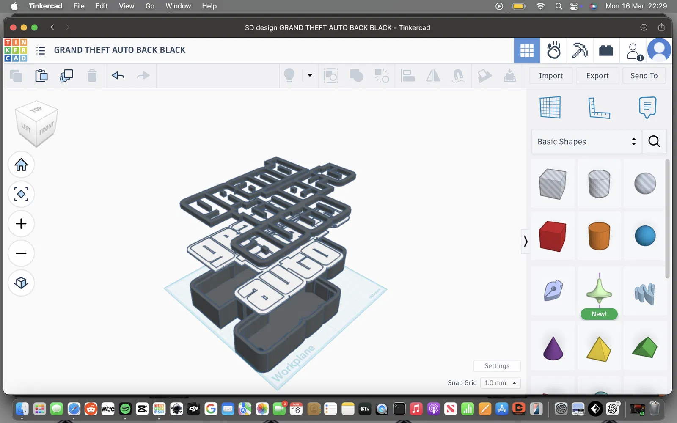Click the Home view button
Viewport: 677px width, 423px height.
click(21, 165)
